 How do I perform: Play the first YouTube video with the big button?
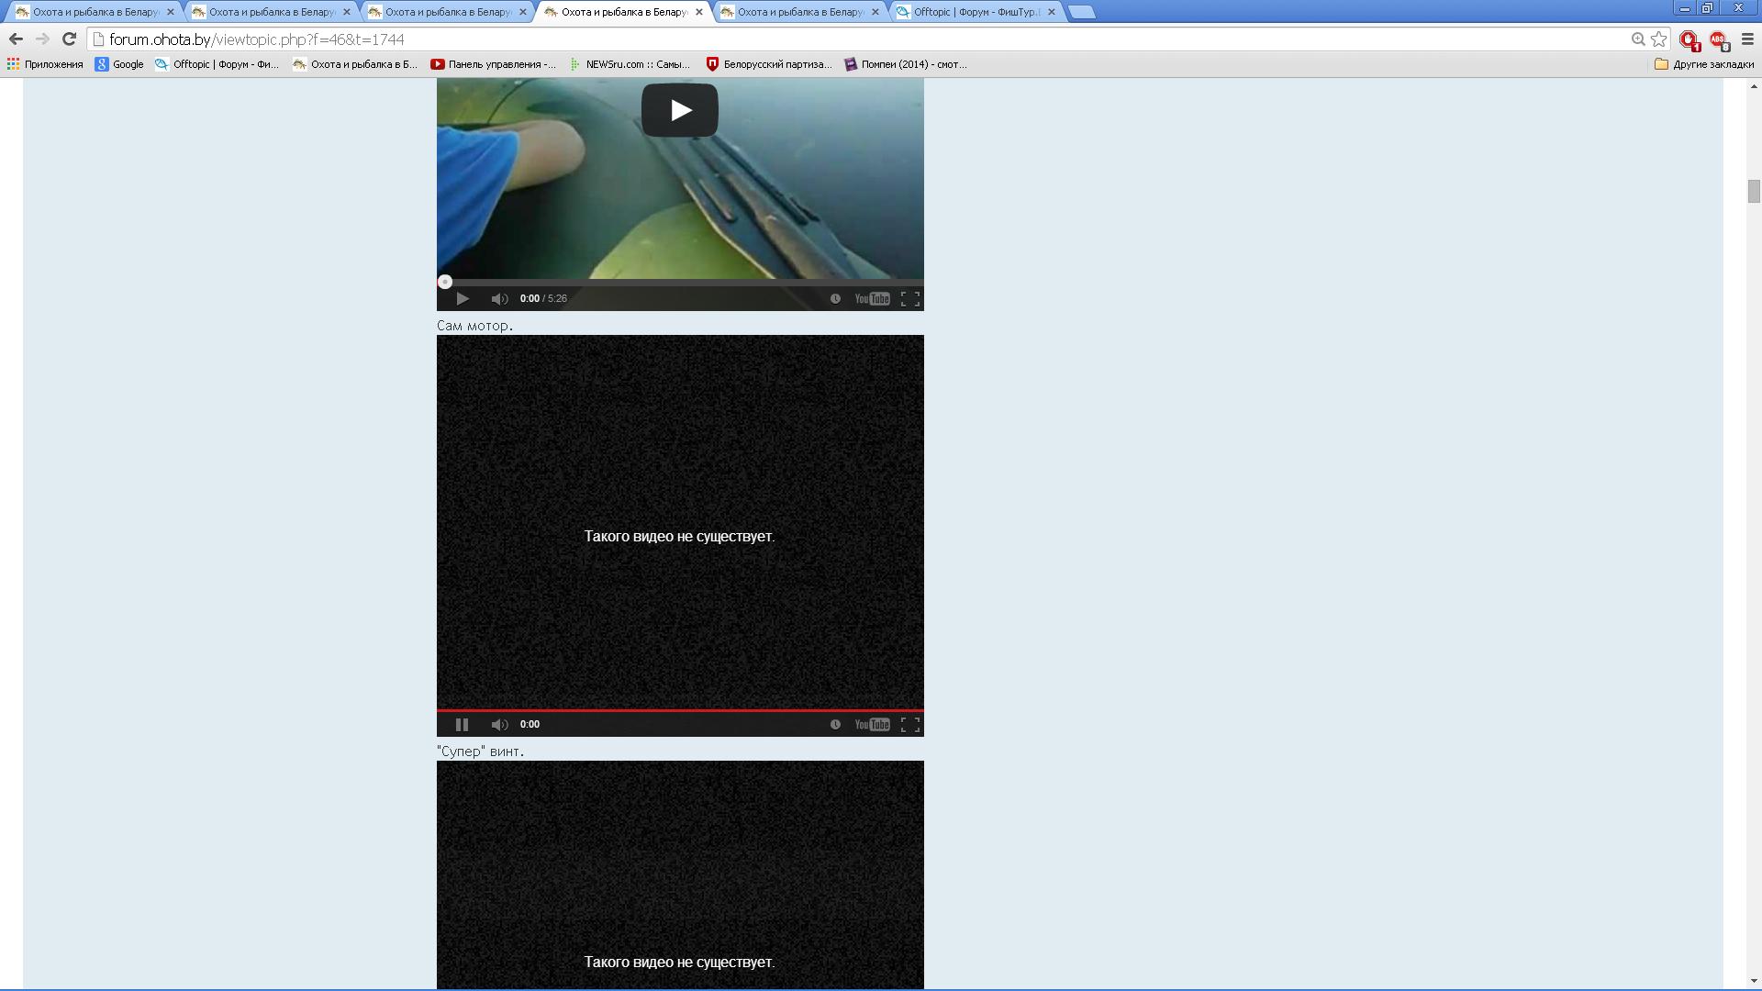[x=679, y=110]
